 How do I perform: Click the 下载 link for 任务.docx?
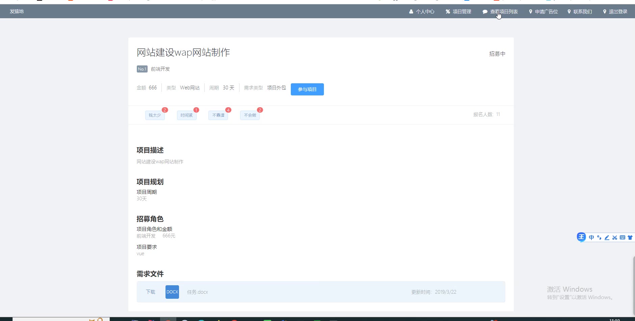pyautogui.click(x=151, y=292)
